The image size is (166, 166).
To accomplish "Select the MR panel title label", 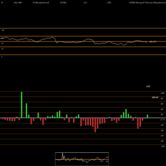I will pos(148,86).
